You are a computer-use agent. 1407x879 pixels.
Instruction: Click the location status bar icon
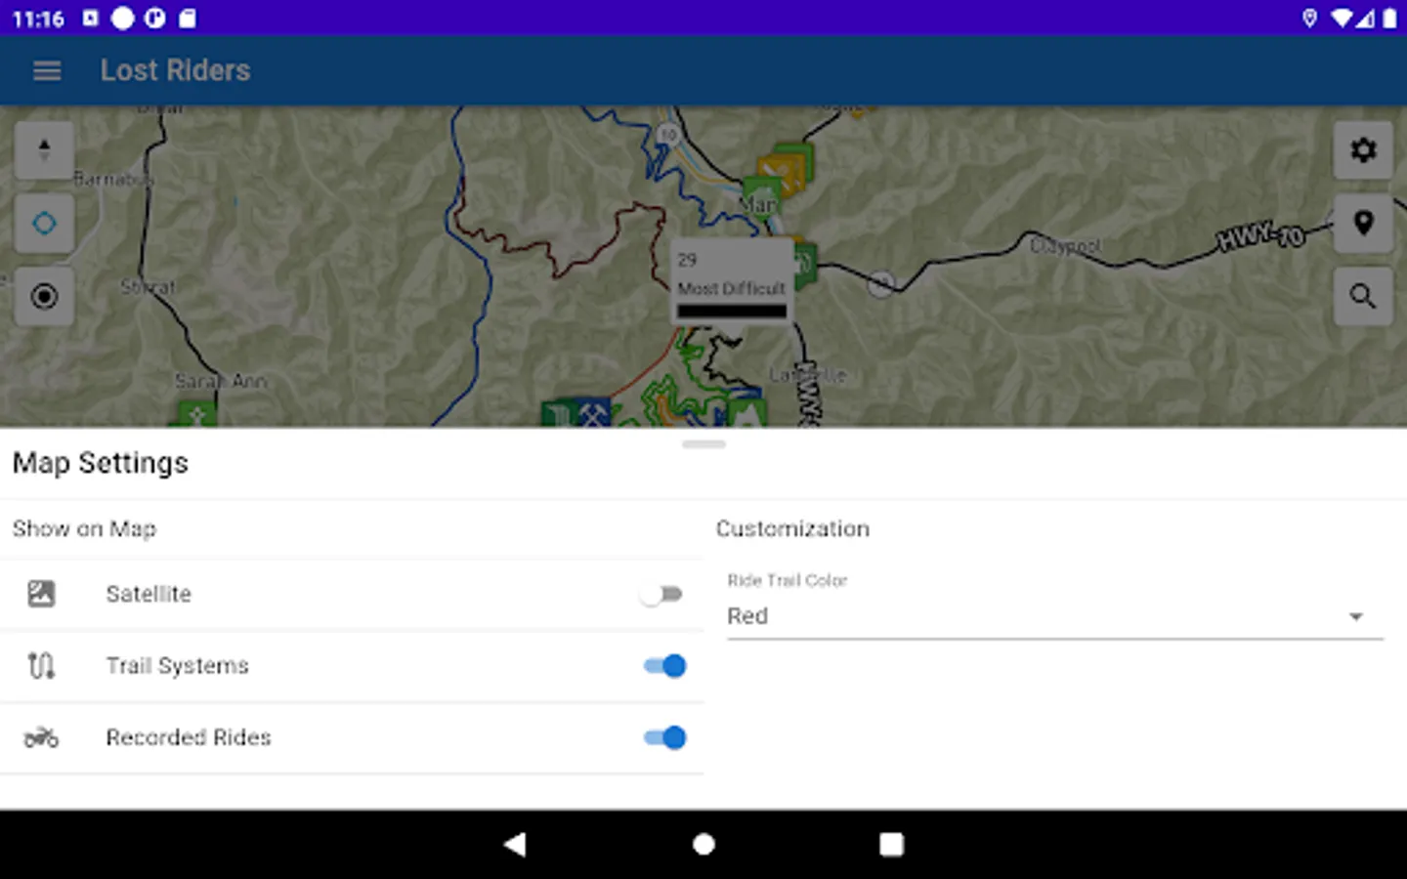[x=1309, y=18]
